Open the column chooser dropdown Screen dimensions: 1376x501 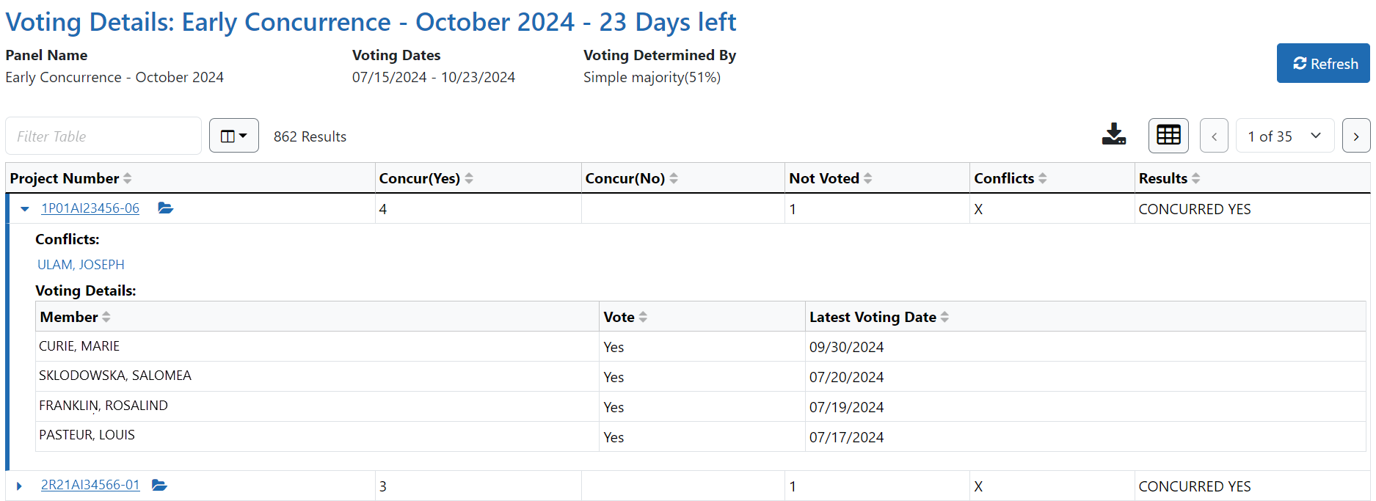click(x=233, y=136)
